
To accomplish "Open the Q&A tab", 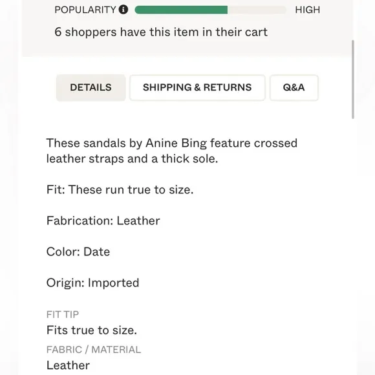I will point(294,87).
